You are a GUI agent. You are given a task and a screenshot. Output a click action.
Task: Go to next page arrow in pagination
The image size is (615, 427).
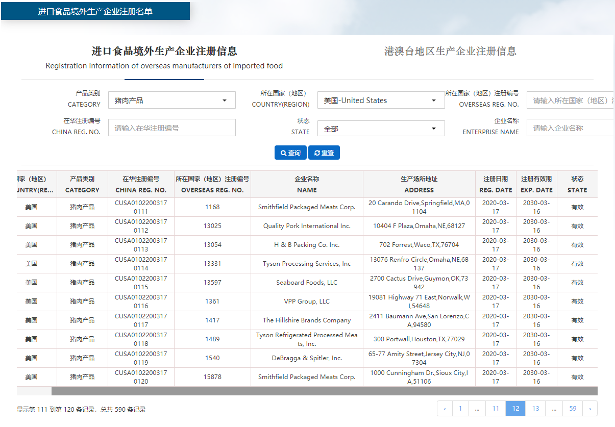click(590, 409)
